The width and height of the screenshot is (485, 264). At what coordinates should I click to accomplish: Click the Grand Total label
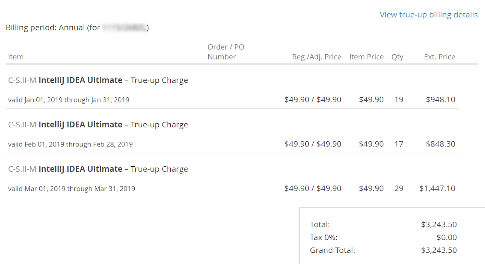pyautogui.click(x=332, y=250)
